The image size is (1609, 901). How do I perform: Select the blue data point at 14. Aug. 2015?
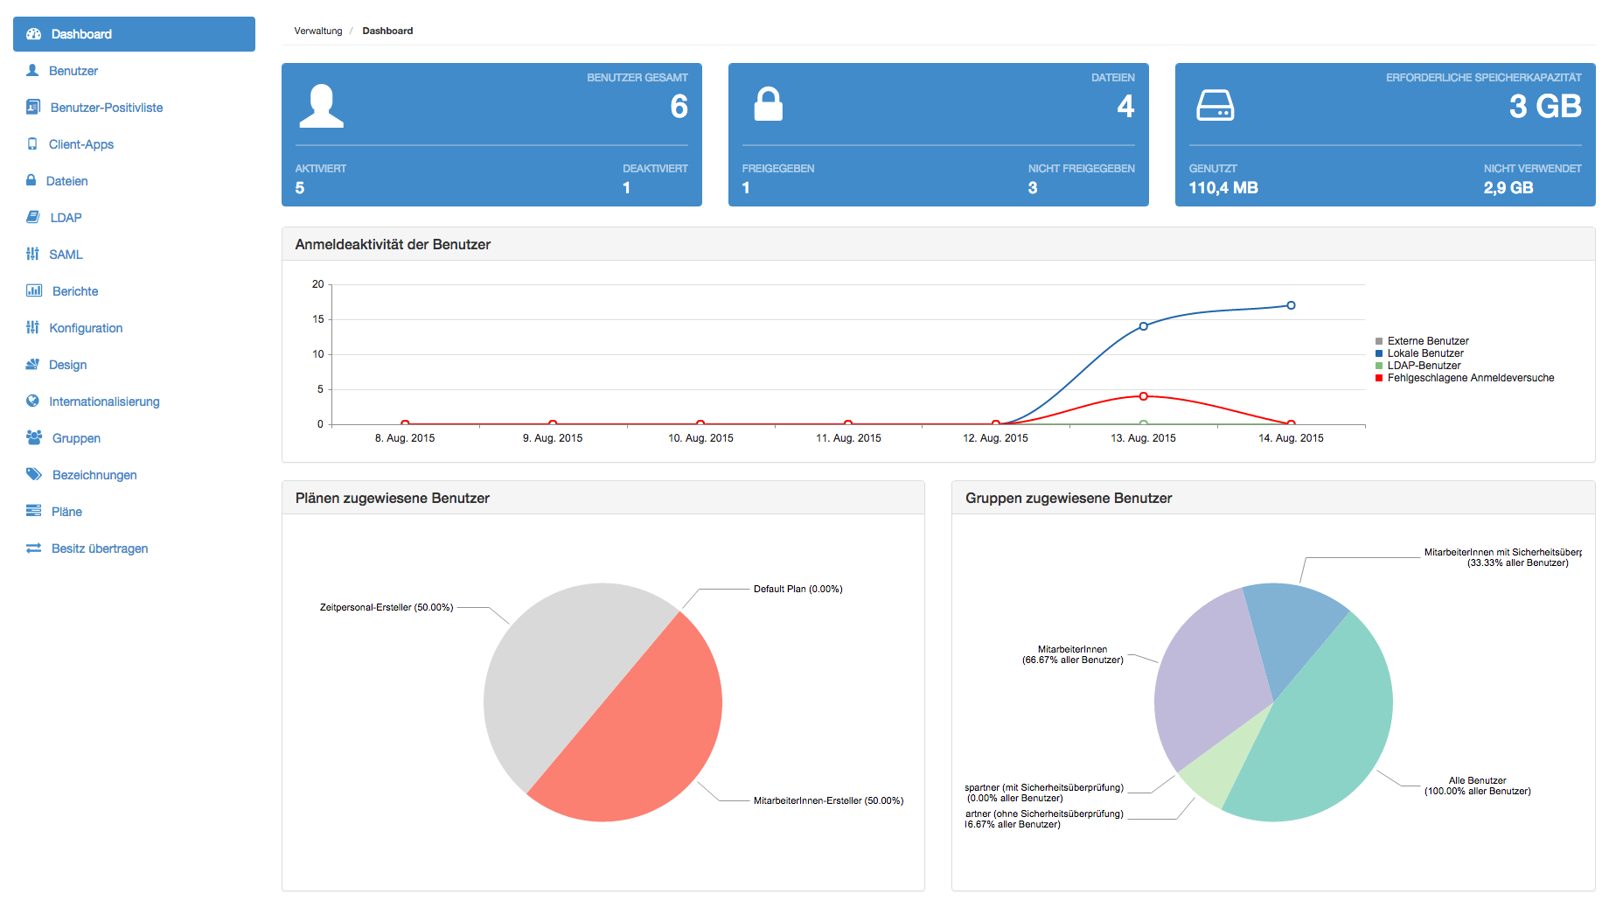1291,305
